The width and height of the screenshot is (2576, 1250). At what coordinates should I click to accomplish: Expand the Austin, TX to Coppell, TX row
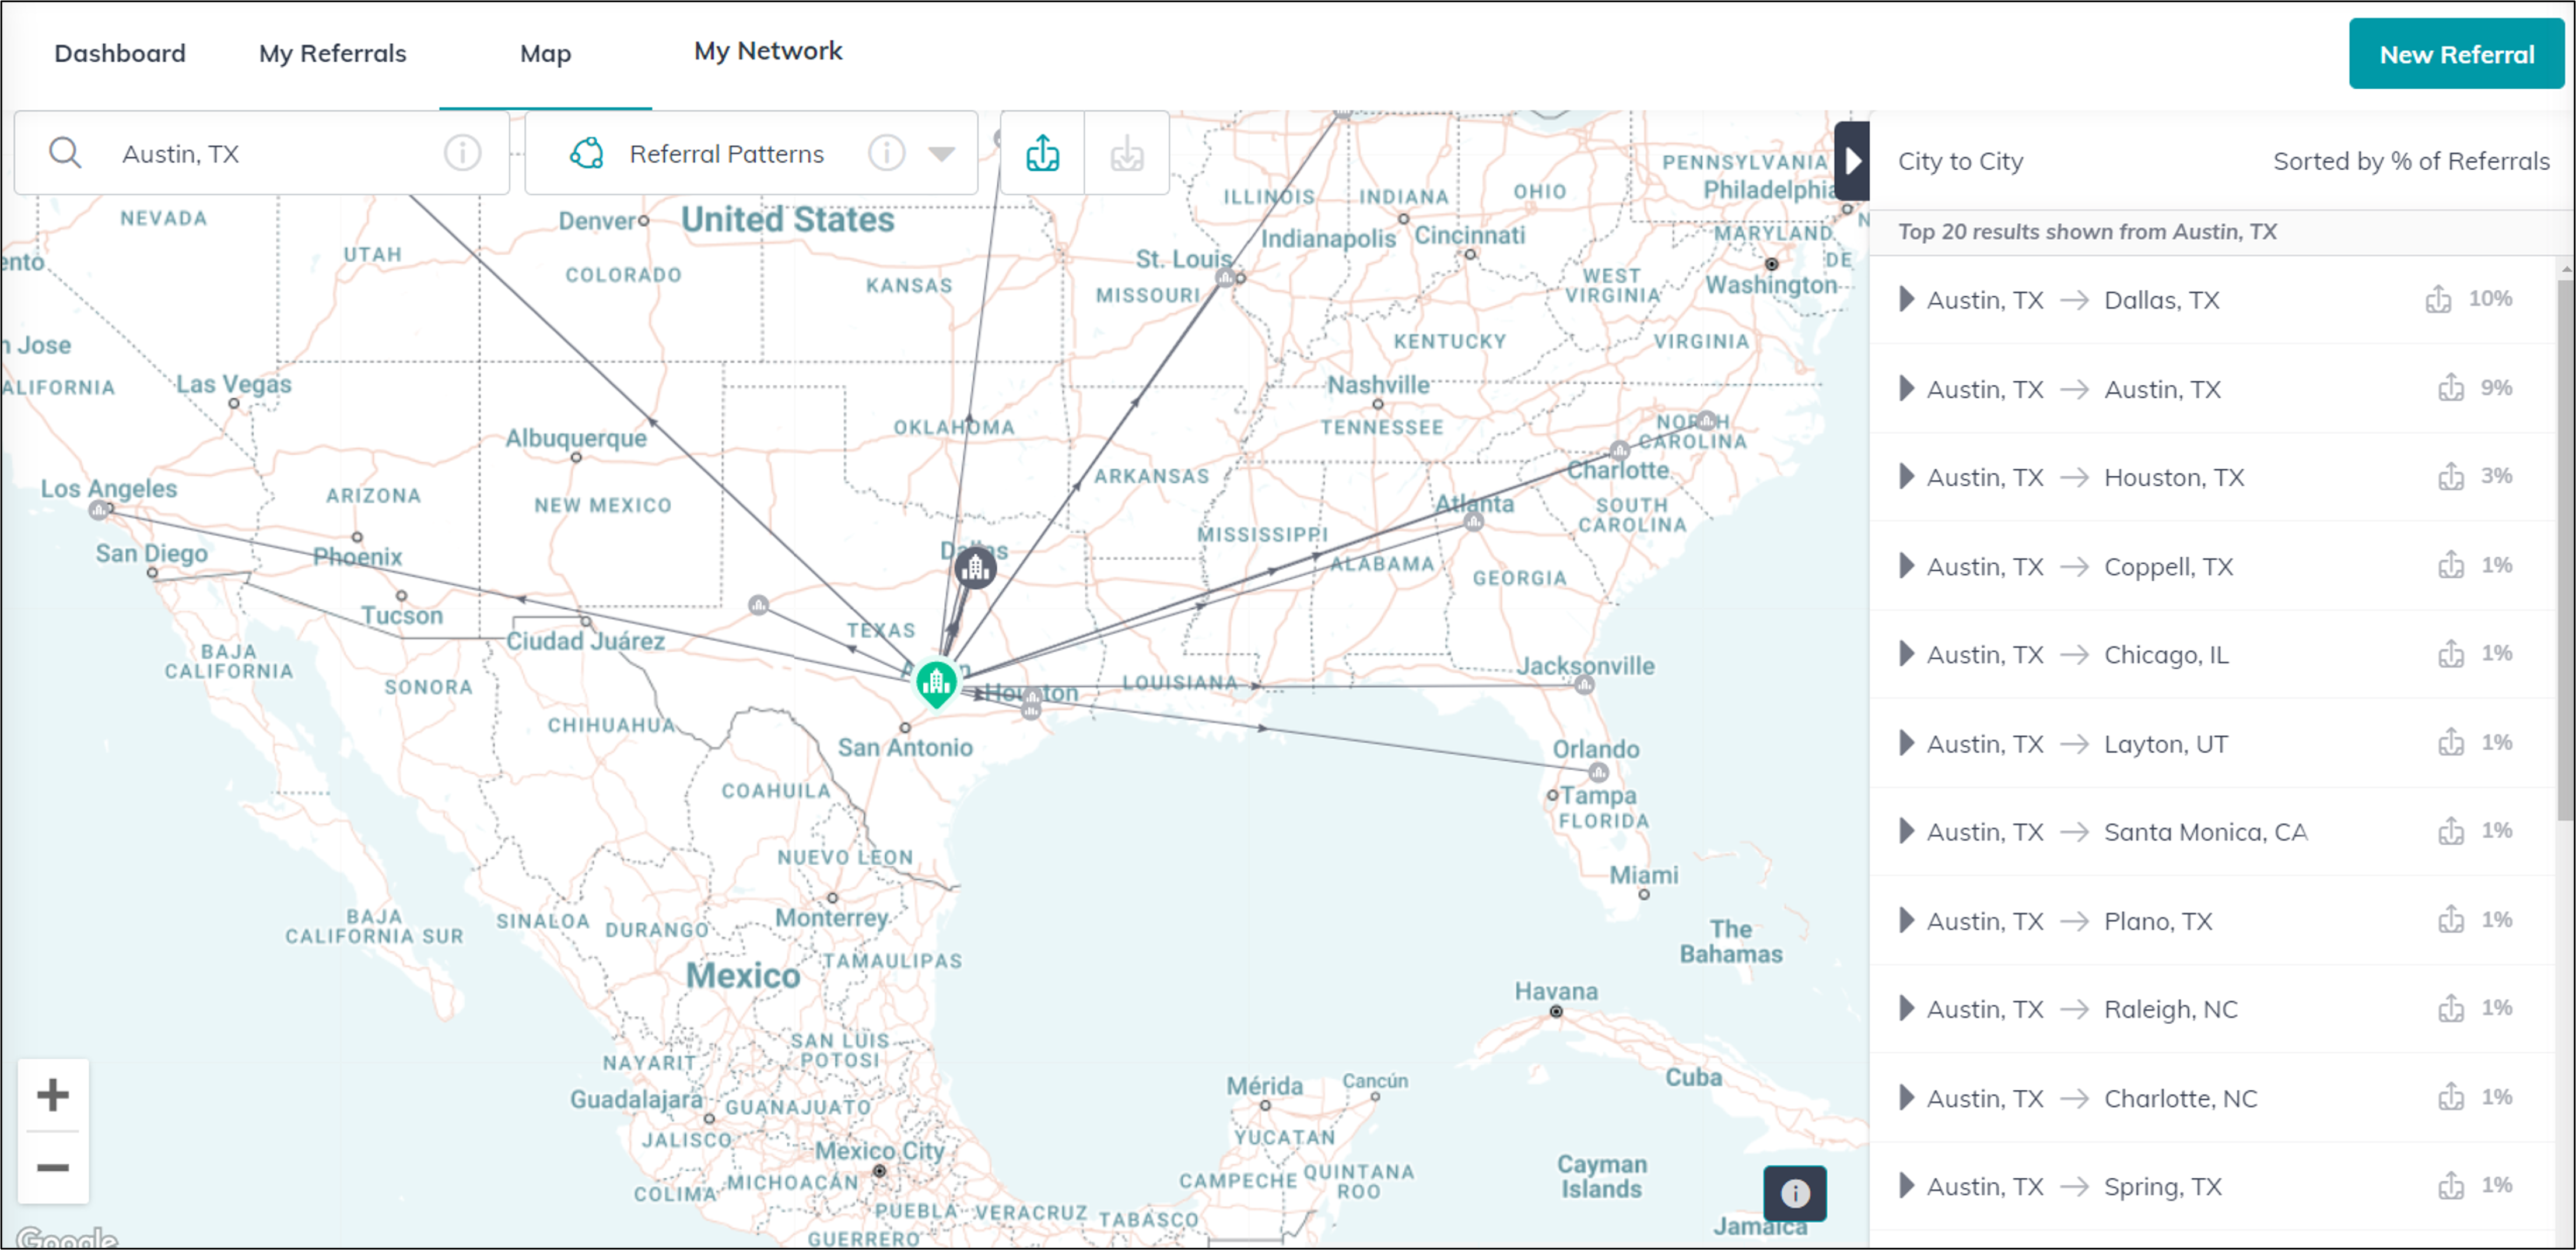pyautogui.click(x=1906, y=565)
